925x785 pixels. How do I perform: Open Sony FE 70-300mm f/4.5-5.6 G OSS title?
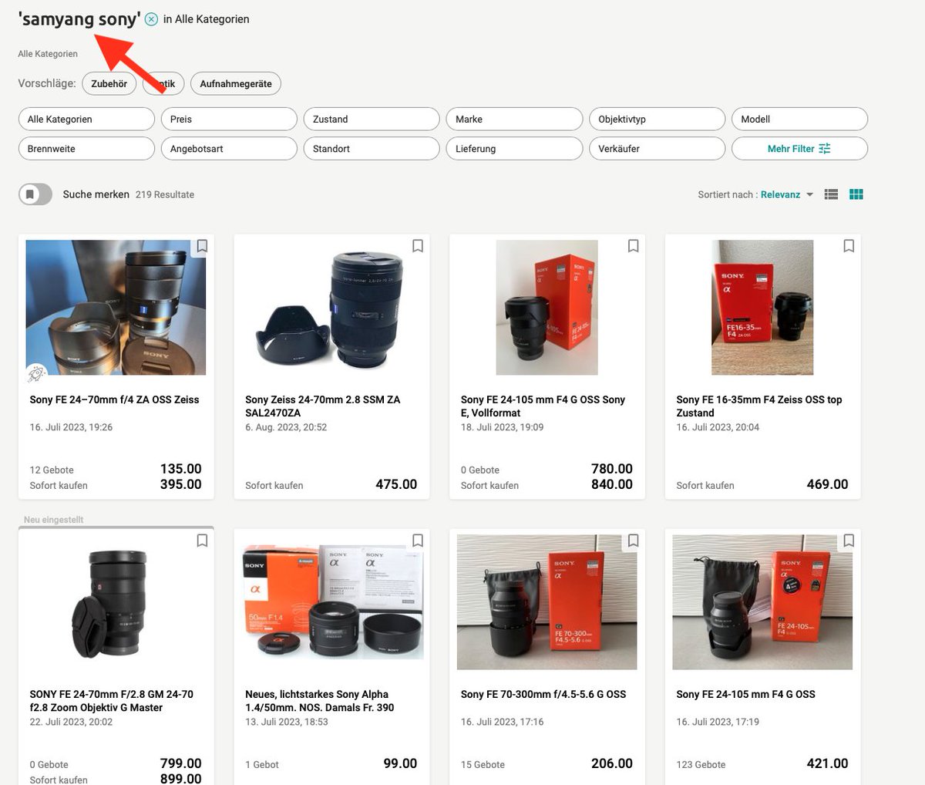click(x=543, y=694)
